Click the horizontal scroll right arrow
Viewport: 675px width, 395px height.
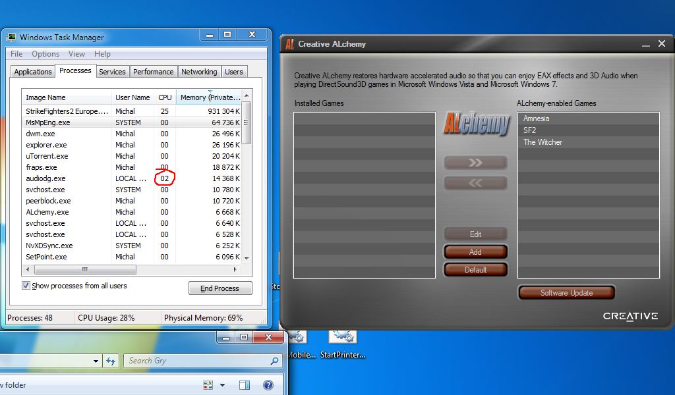coord(235,269)
